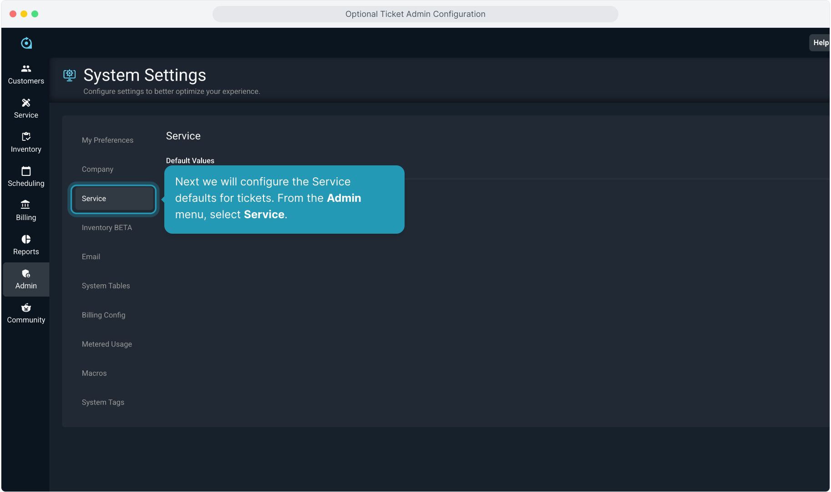Viewport: 831px width, 492px height.
Task: Open Billing bank icon in sidebar
Action: pyautogui.click(x=26, y=205)
